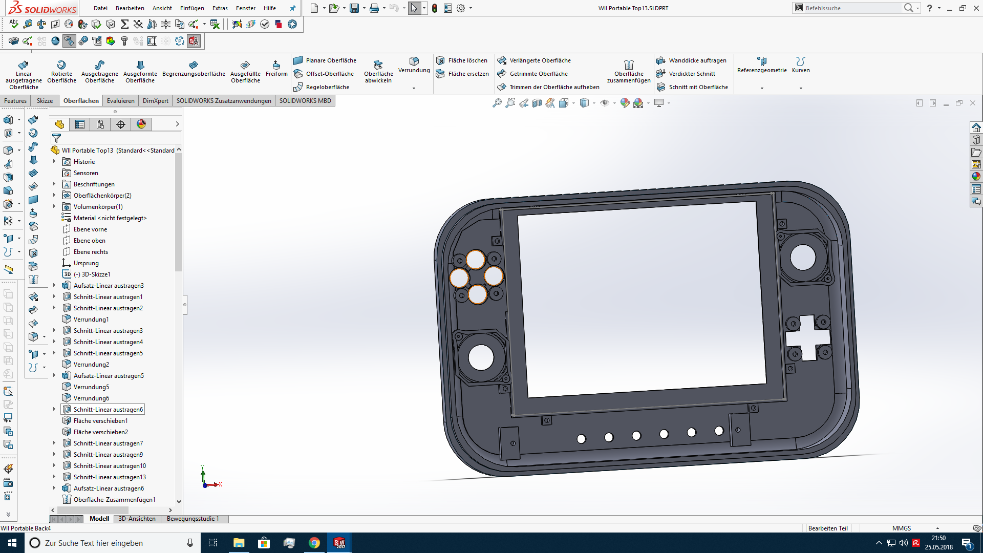Open the Save button dropdown arrow

coord(364,8)
